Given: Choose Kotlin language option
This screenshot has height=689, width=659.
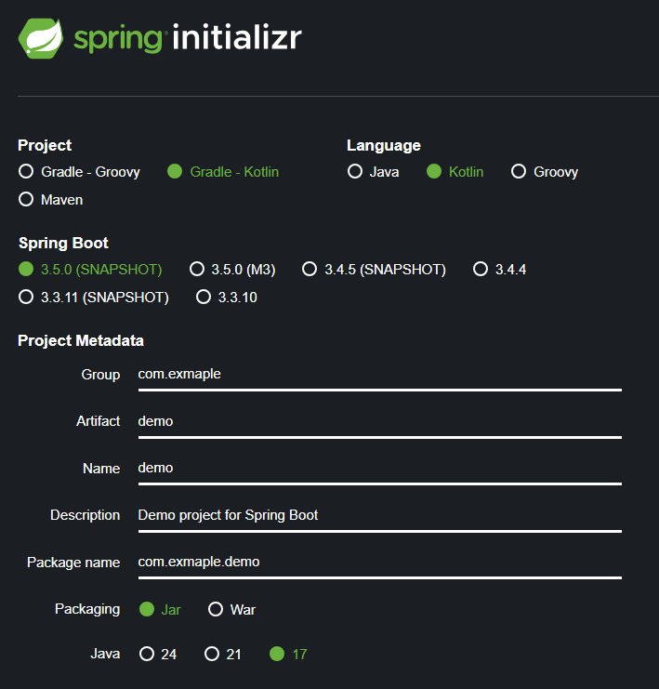Looking at the screenshot, I should 455,171.
